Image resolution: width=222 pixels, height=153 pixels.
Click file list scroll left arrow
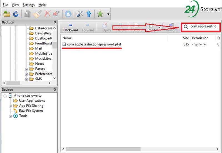tap(63, 149)
